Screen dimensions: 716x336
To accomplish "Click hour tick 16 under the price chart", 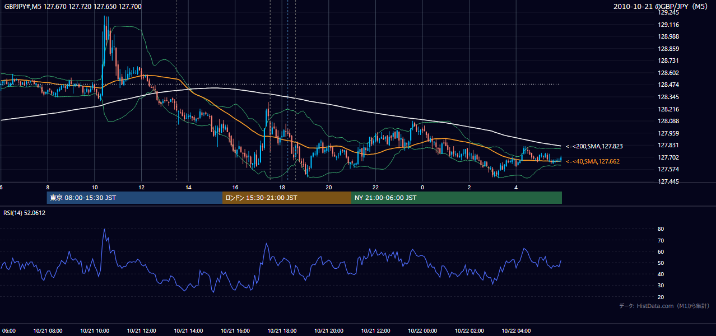I will [x=235, y=187].
